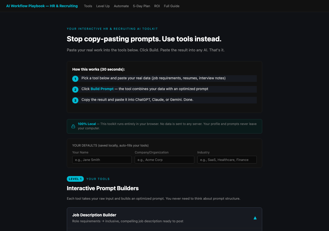Click the lock icon beside 100% Local
The width and height of the screenshot is (329, 231).
click(73, 126)
